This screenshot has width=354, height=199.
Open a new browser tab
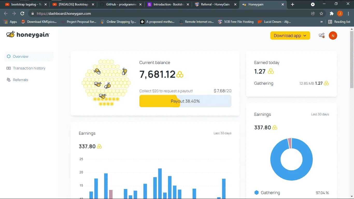tap(293, 4)
